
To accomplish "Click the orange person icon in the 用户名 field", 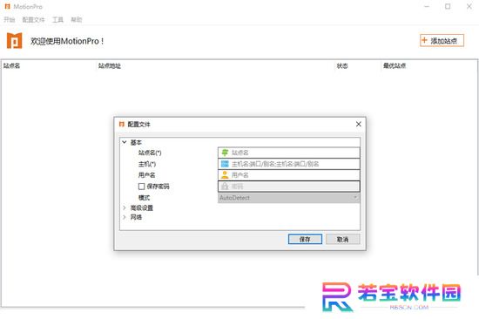I will coord(225,175).
